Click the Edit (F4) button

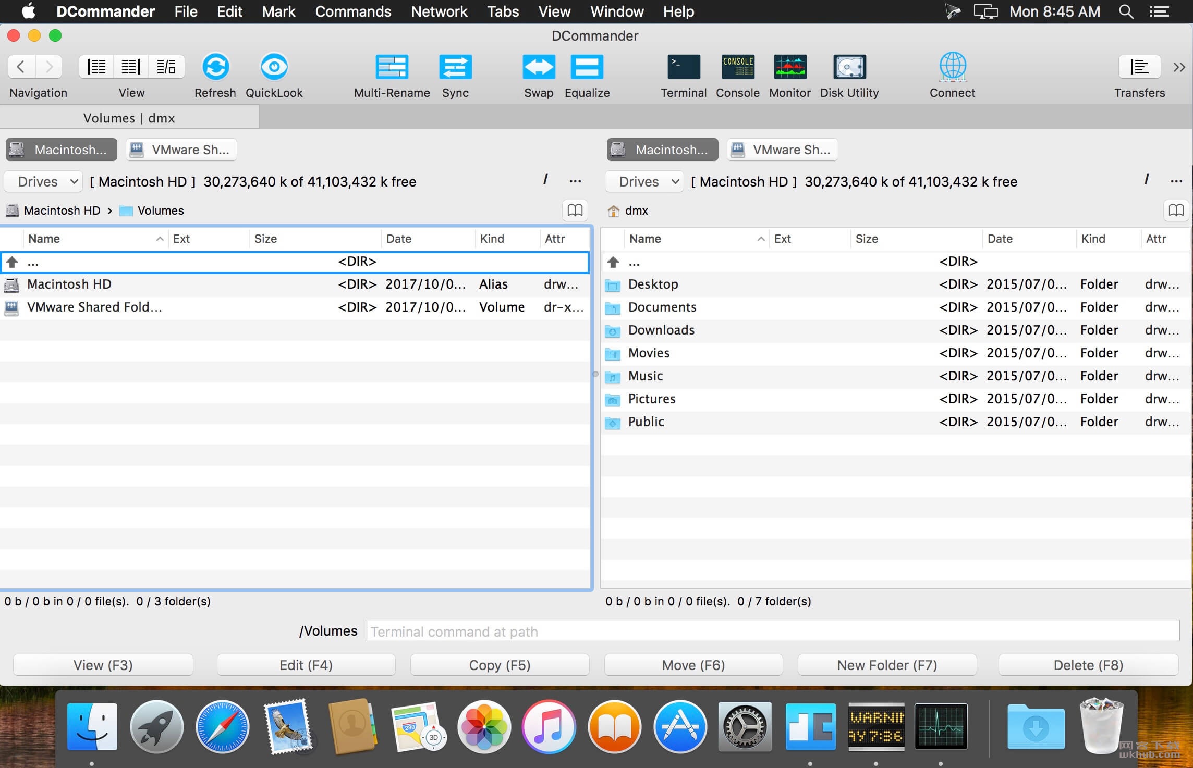pos(306,665)
